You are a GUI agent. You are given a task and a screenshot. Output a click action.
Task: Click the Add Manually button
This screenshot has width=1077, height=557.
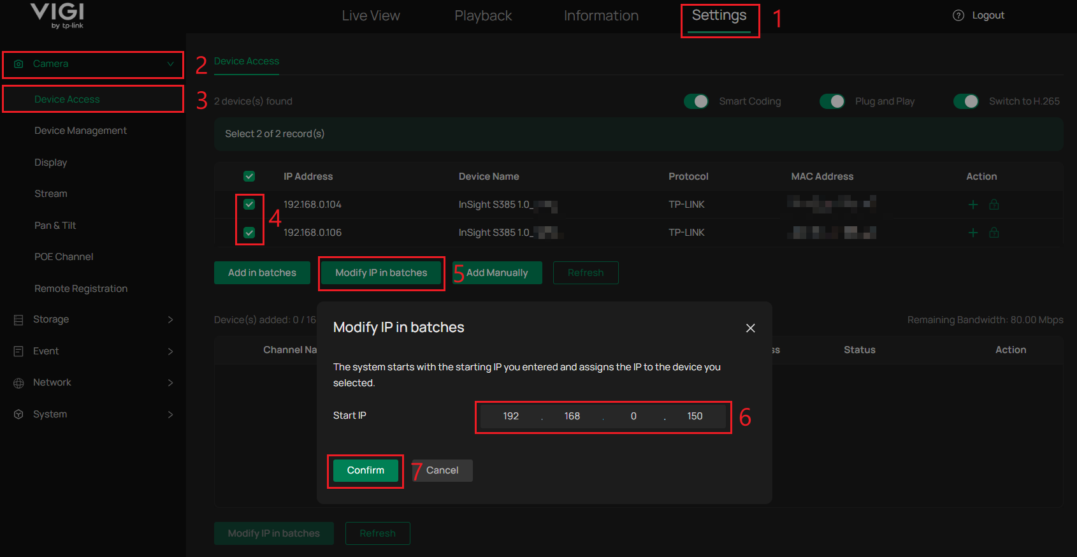pos(497,273)
